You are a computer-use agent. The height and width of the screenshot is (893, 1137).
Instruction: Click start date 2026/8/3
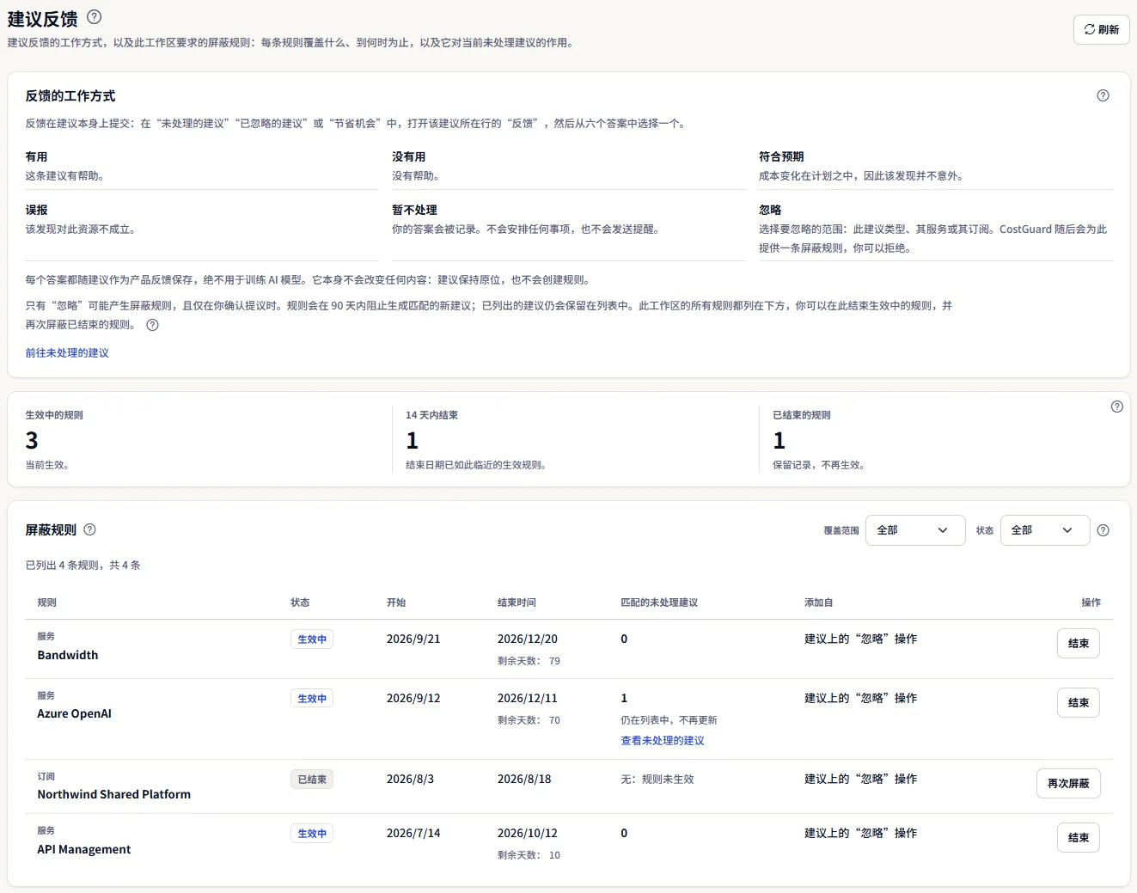coord(410,780)
